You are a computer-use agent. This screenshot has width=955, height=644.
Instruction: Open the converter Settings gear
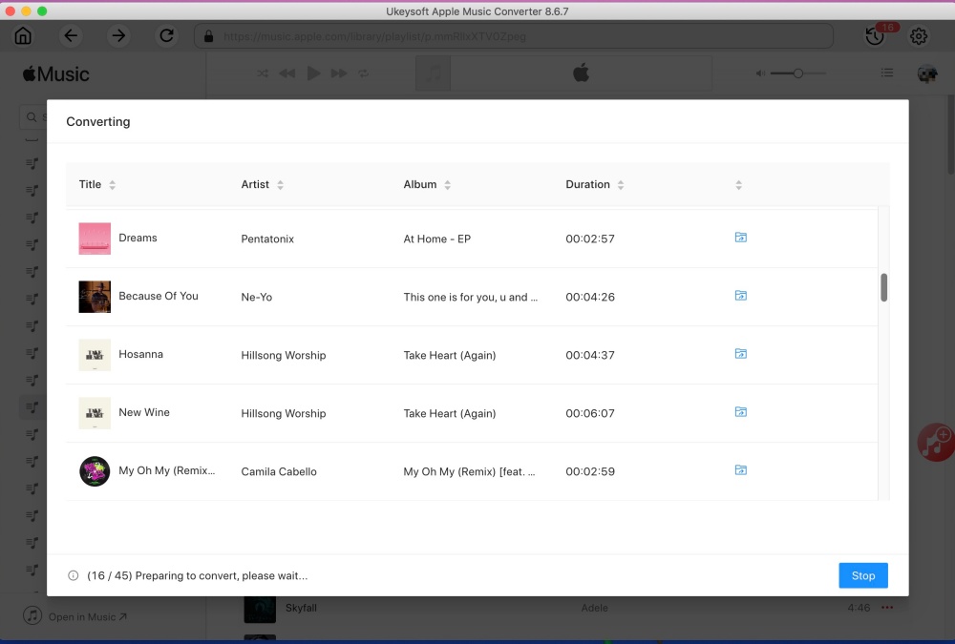pos(918,35)
